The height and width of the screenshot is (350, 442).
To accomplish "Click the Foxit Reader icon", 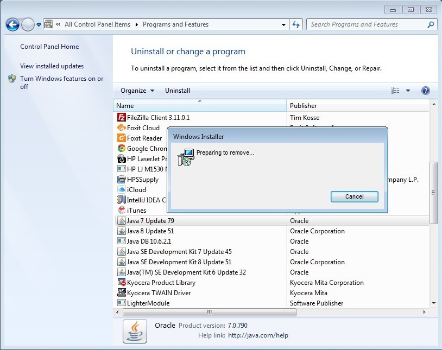I will click(x=122, y=138).
